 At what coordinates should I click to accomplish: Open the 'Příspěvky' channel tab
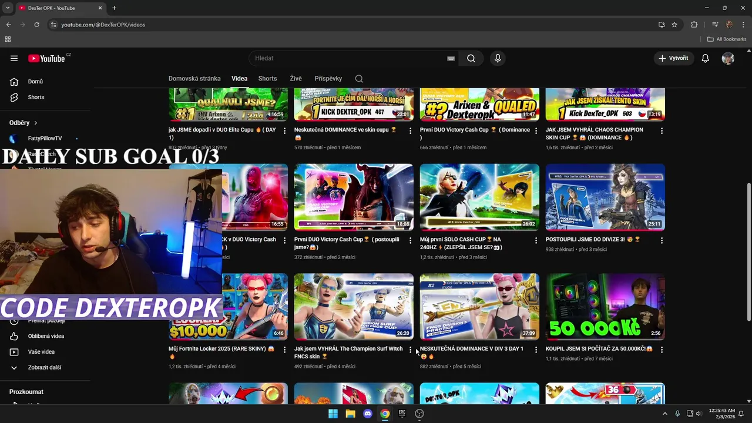[328, 79]
